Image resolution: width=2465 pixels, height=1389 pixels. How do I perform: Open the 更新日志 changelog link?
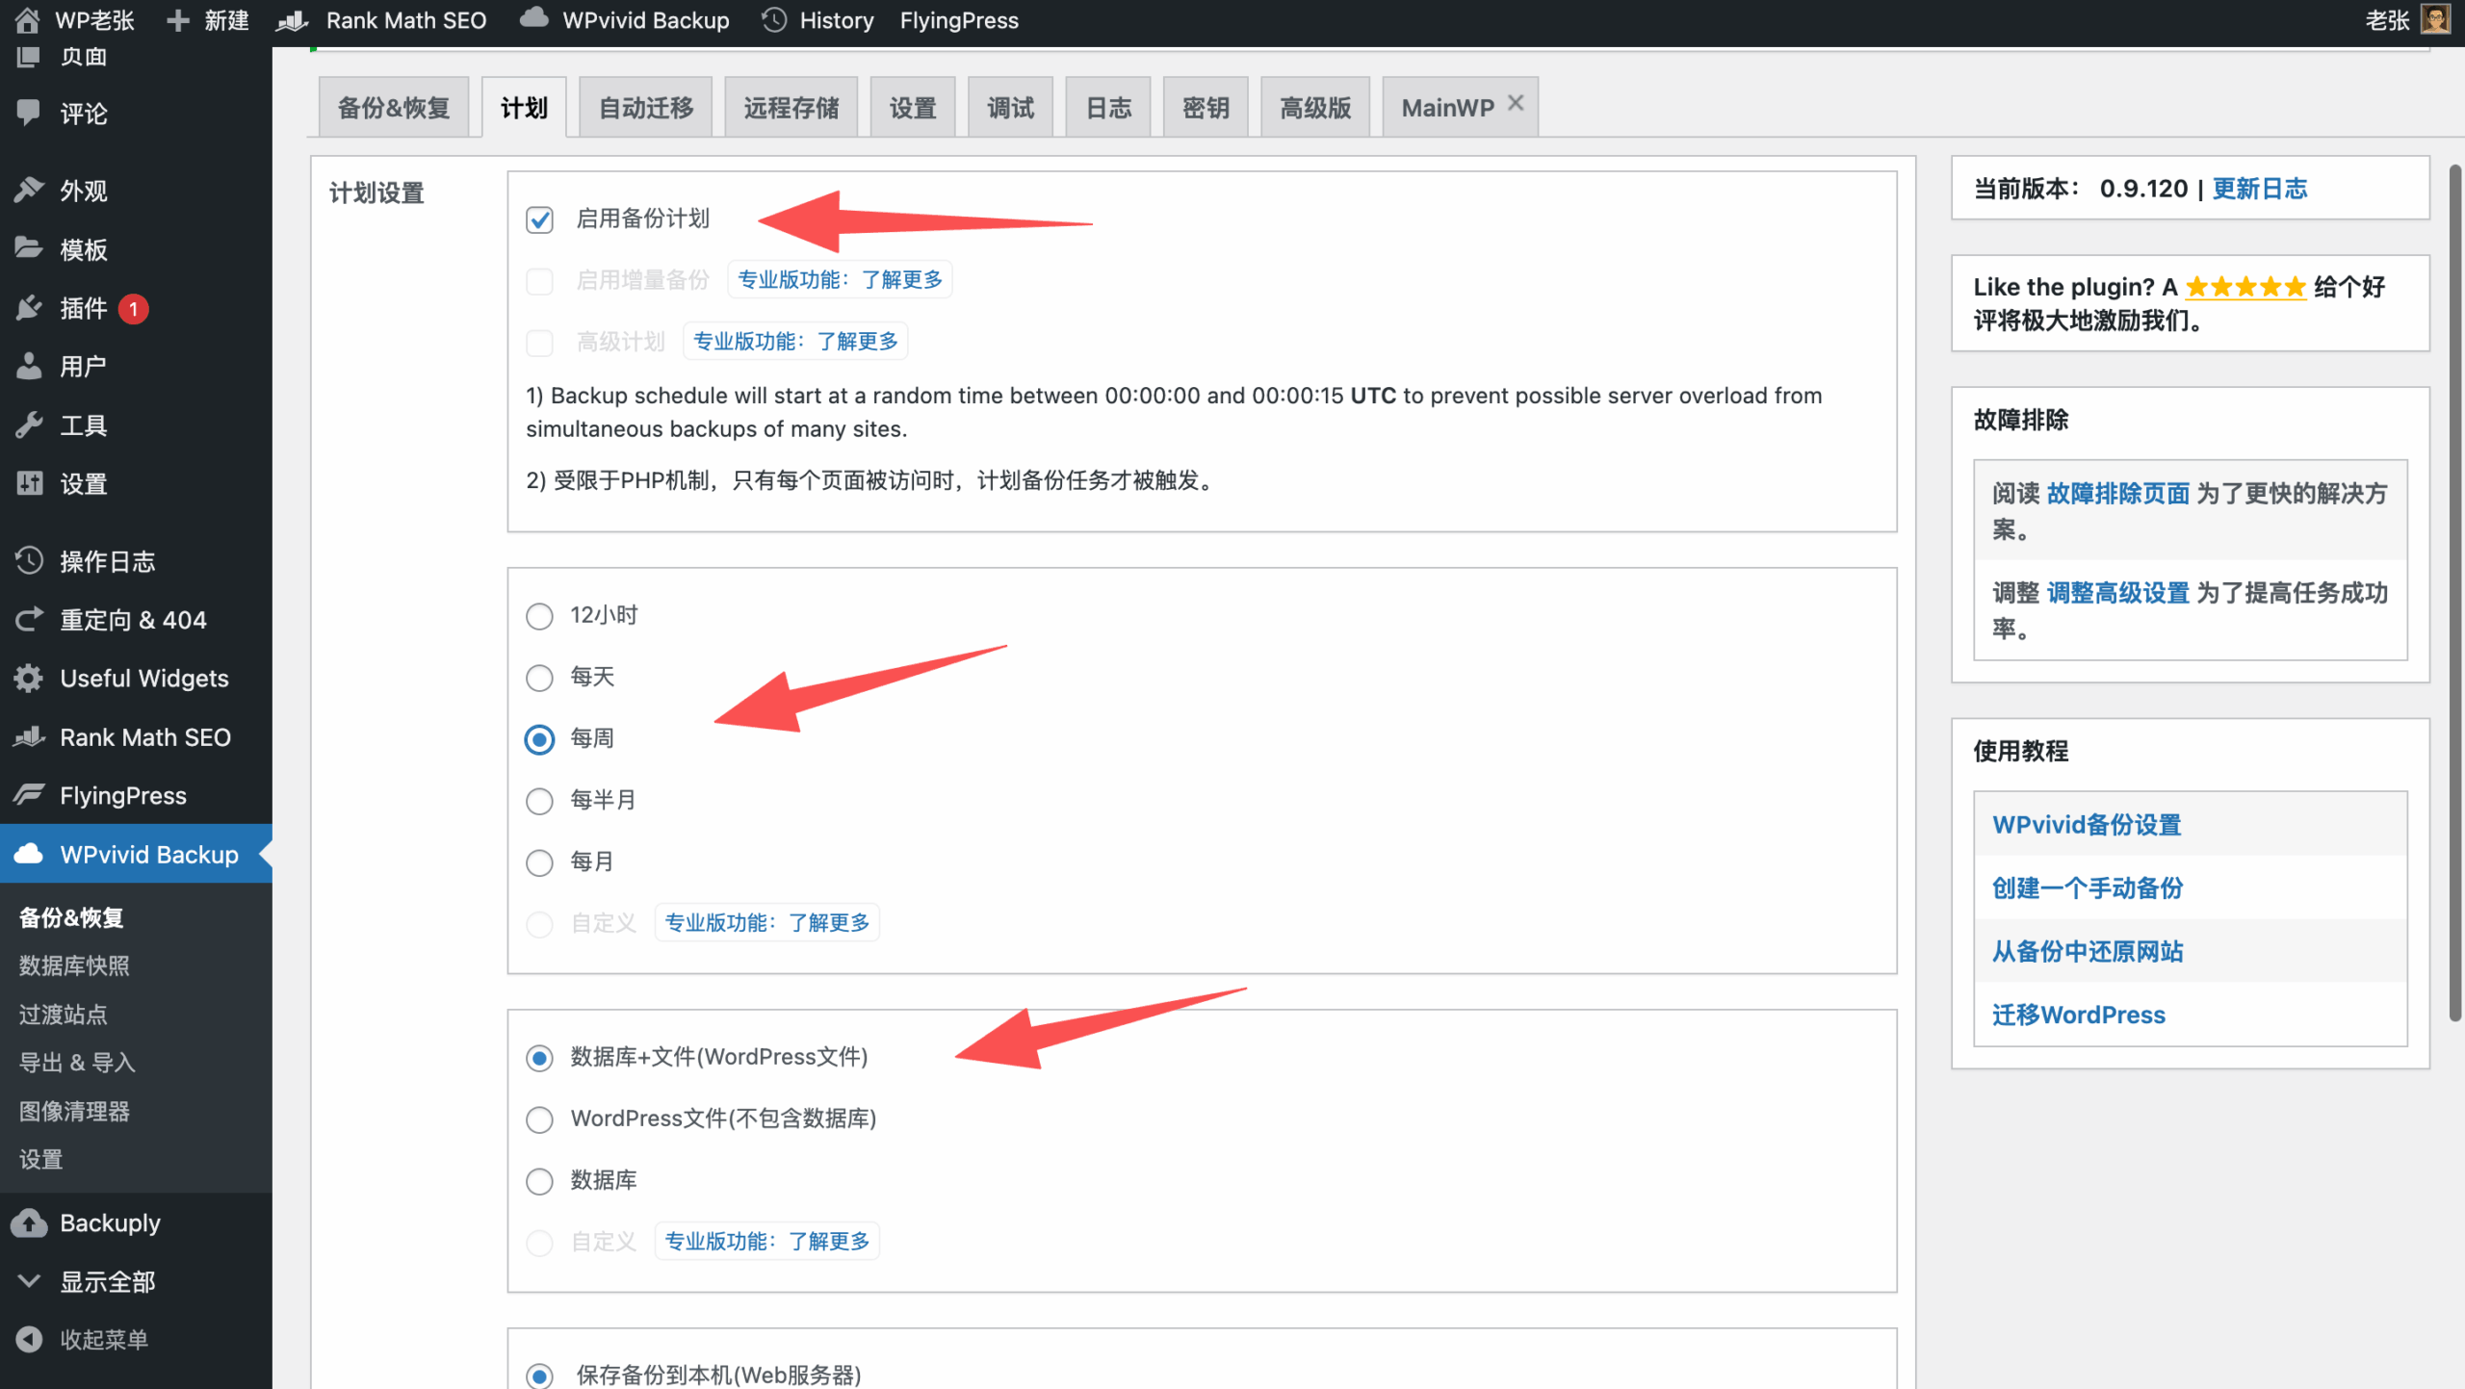pos(2259,189)
